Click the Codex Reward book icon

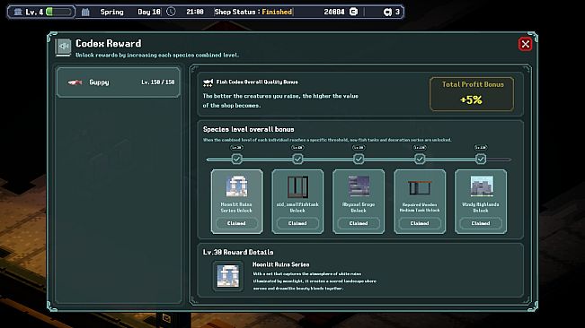tap(64, 47)
